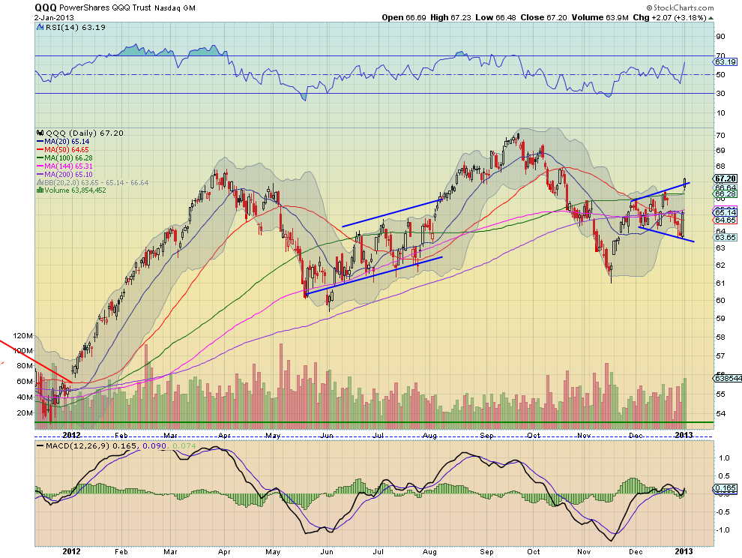Click the blue MA(20) legend line swatch
Image resolution: width=742 pixels, height=558 pixels.
point(40,142)
